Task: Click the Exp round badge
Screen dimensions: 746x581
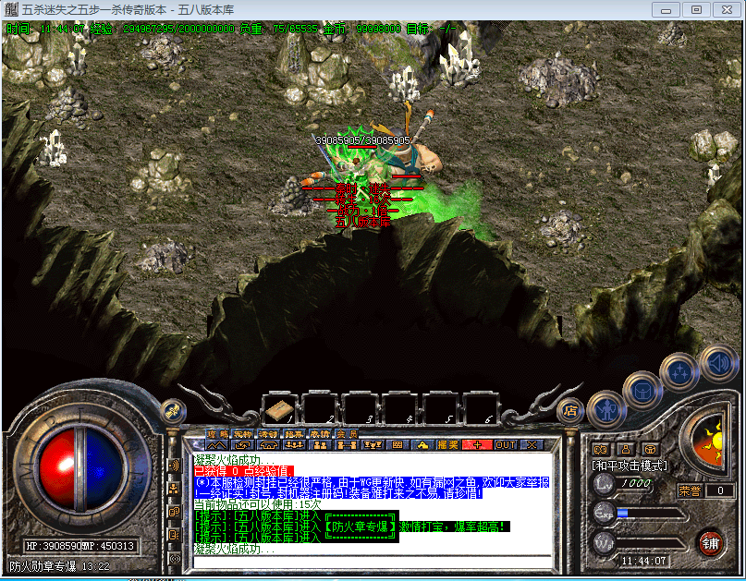Action: point(605,514)
